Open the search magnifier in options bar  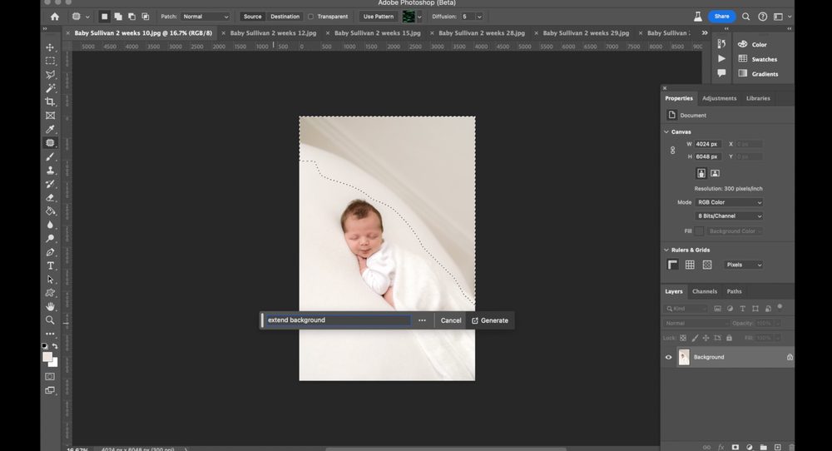coord(745,17)
